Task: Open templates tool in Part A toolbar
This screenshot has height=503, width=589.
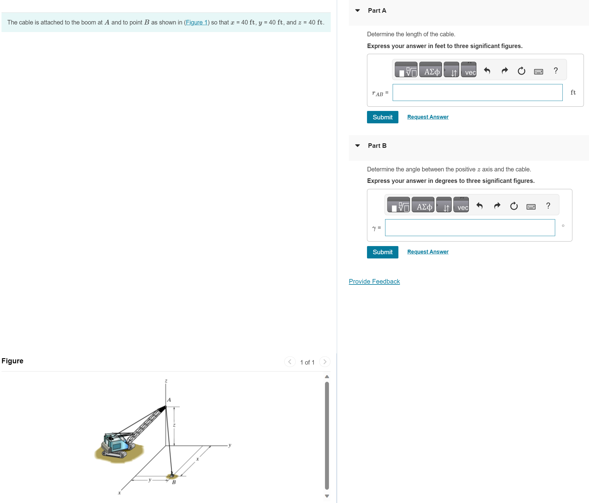Action: coord(406,70)
